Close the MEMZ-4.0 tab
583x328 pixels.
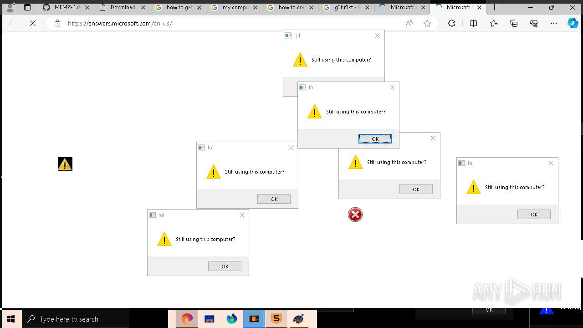(87, 7)
